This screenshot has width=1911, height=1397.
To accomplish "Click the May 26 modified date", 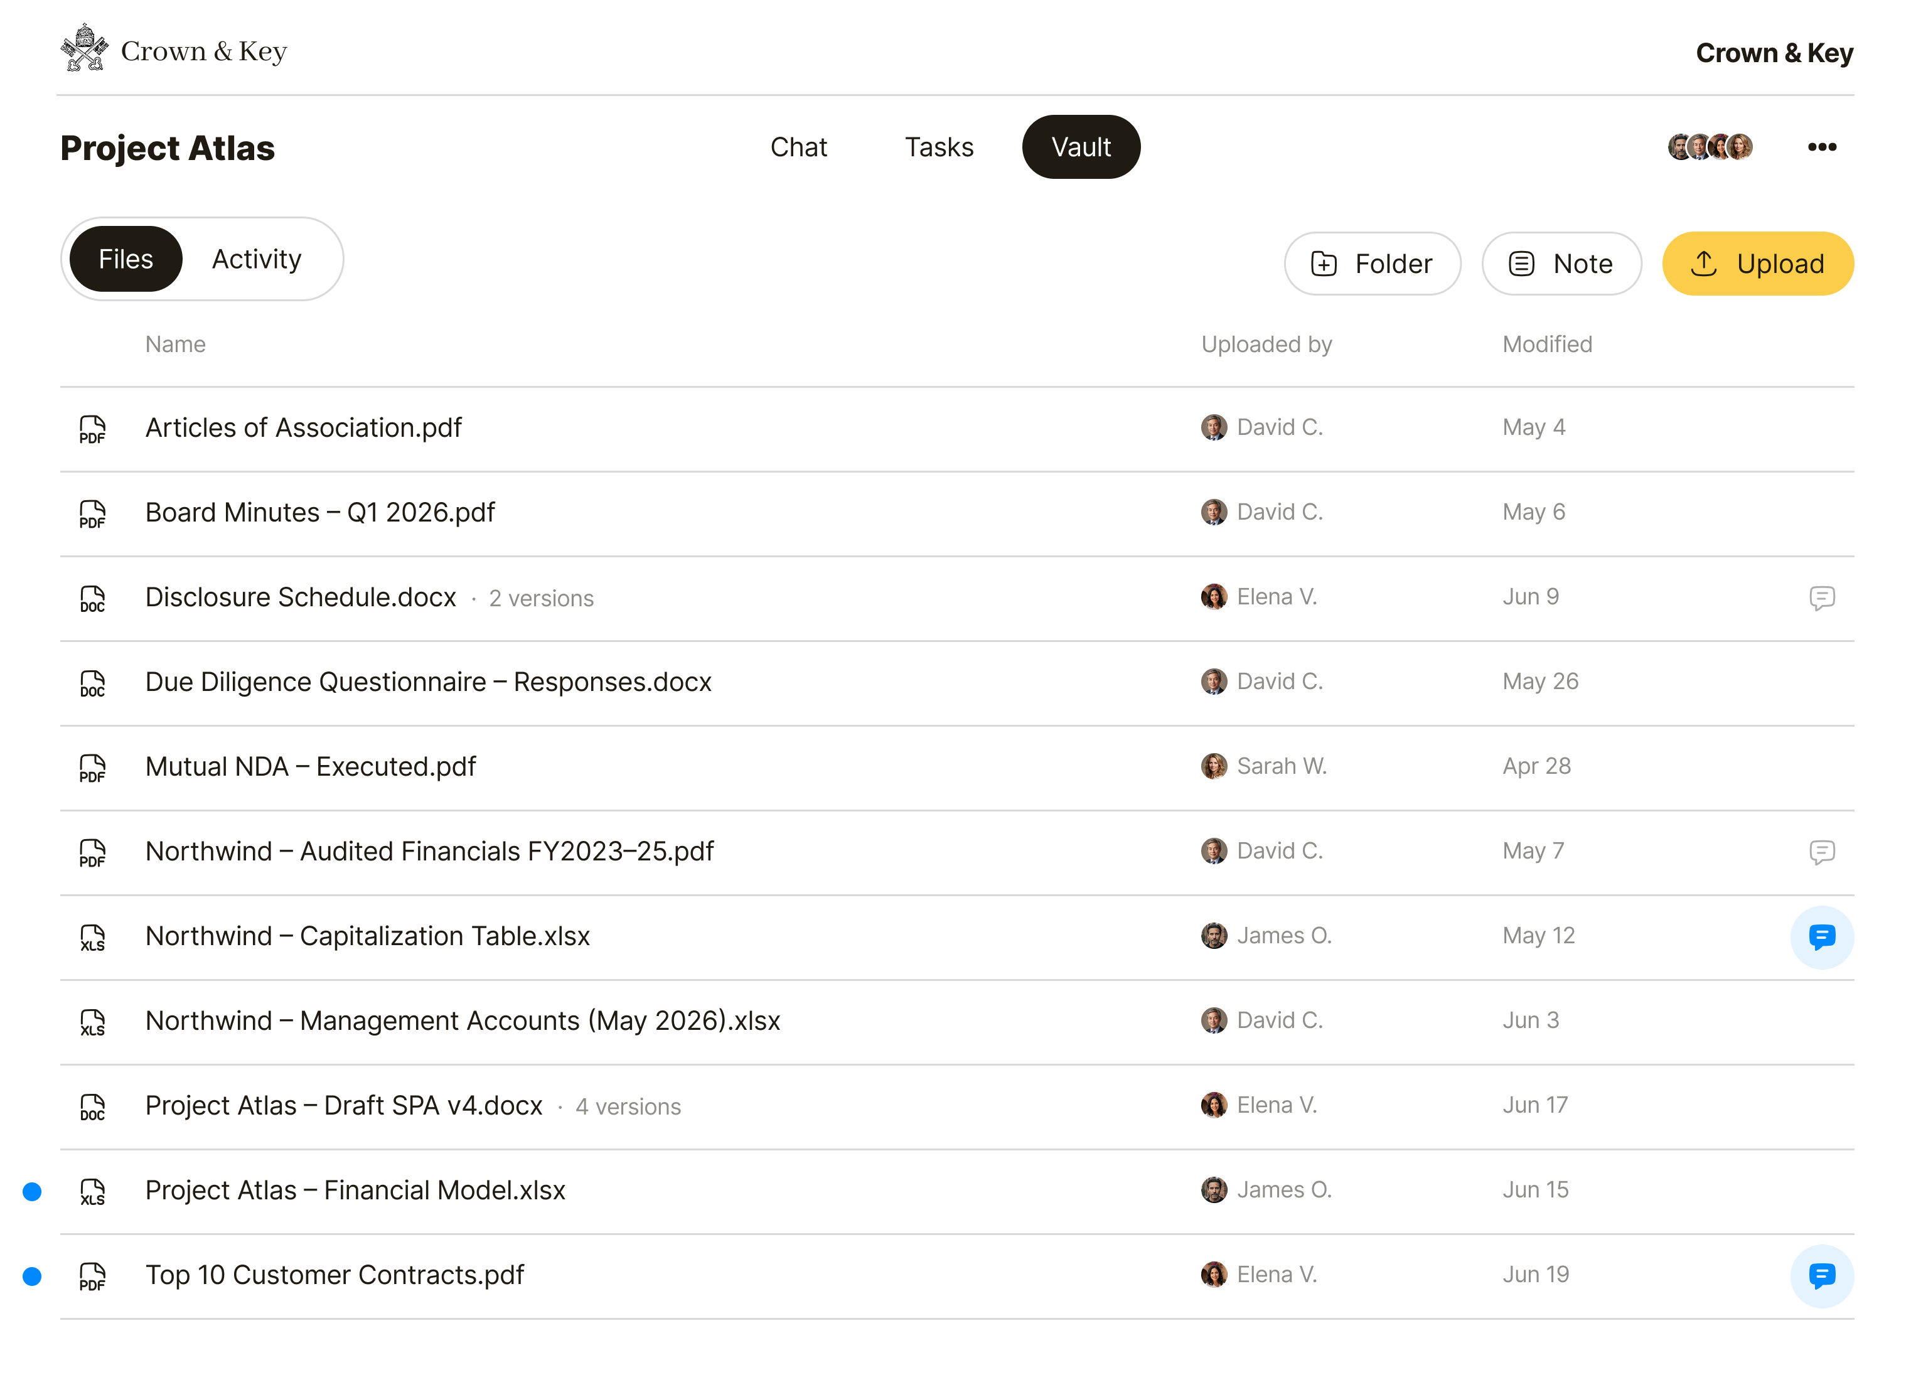I will coord(1540,681).
